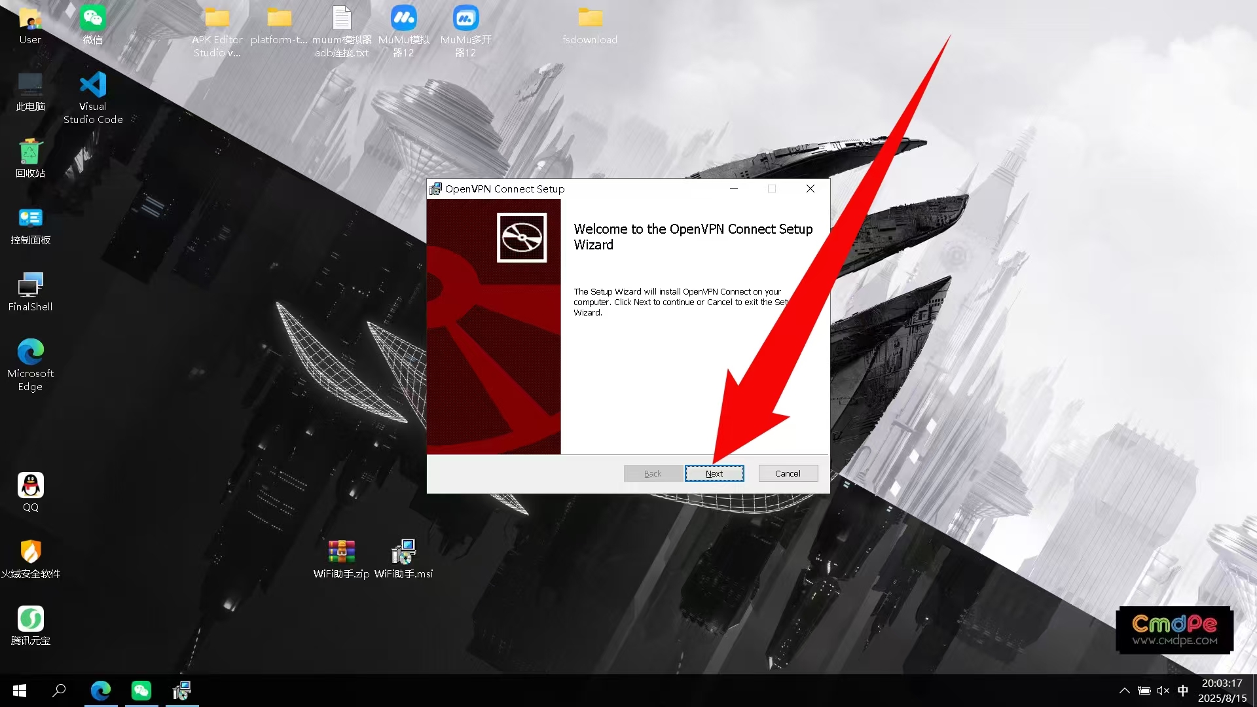Open Edge from the taskbar
Image resolution: width=1257 pixels, height=707 pixels.
coord(101,691)
